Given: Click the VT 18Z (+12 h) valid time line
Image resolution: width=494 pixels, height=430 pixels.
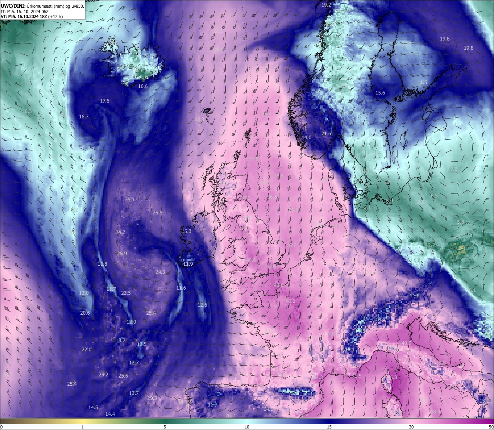Looking at the screenshot, I should point(31,17).
